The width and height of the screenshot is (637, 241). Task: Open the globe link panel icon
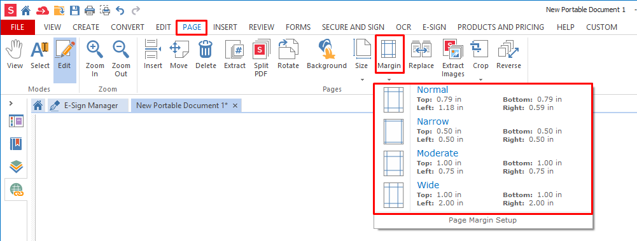[x=17, y=189]
